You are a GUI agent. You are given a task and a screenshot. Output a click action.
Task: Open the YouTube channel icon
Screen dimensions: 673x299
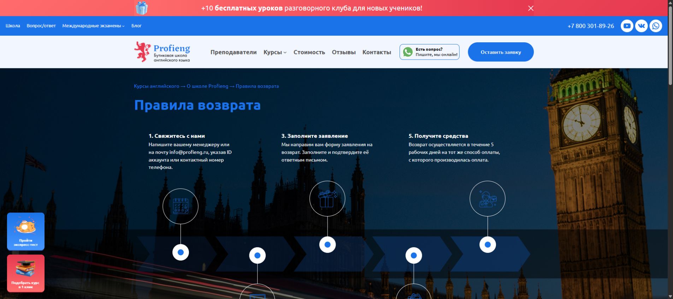point(627,26)
